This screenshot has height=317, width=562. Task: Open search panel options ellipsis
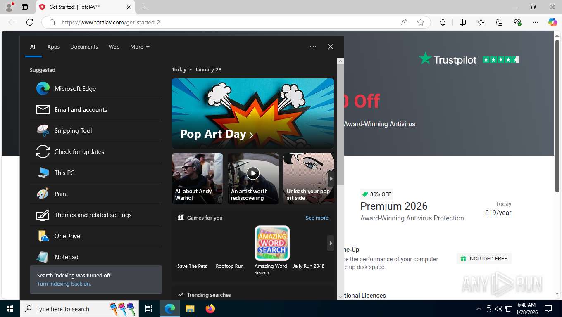tap(313, 47)
